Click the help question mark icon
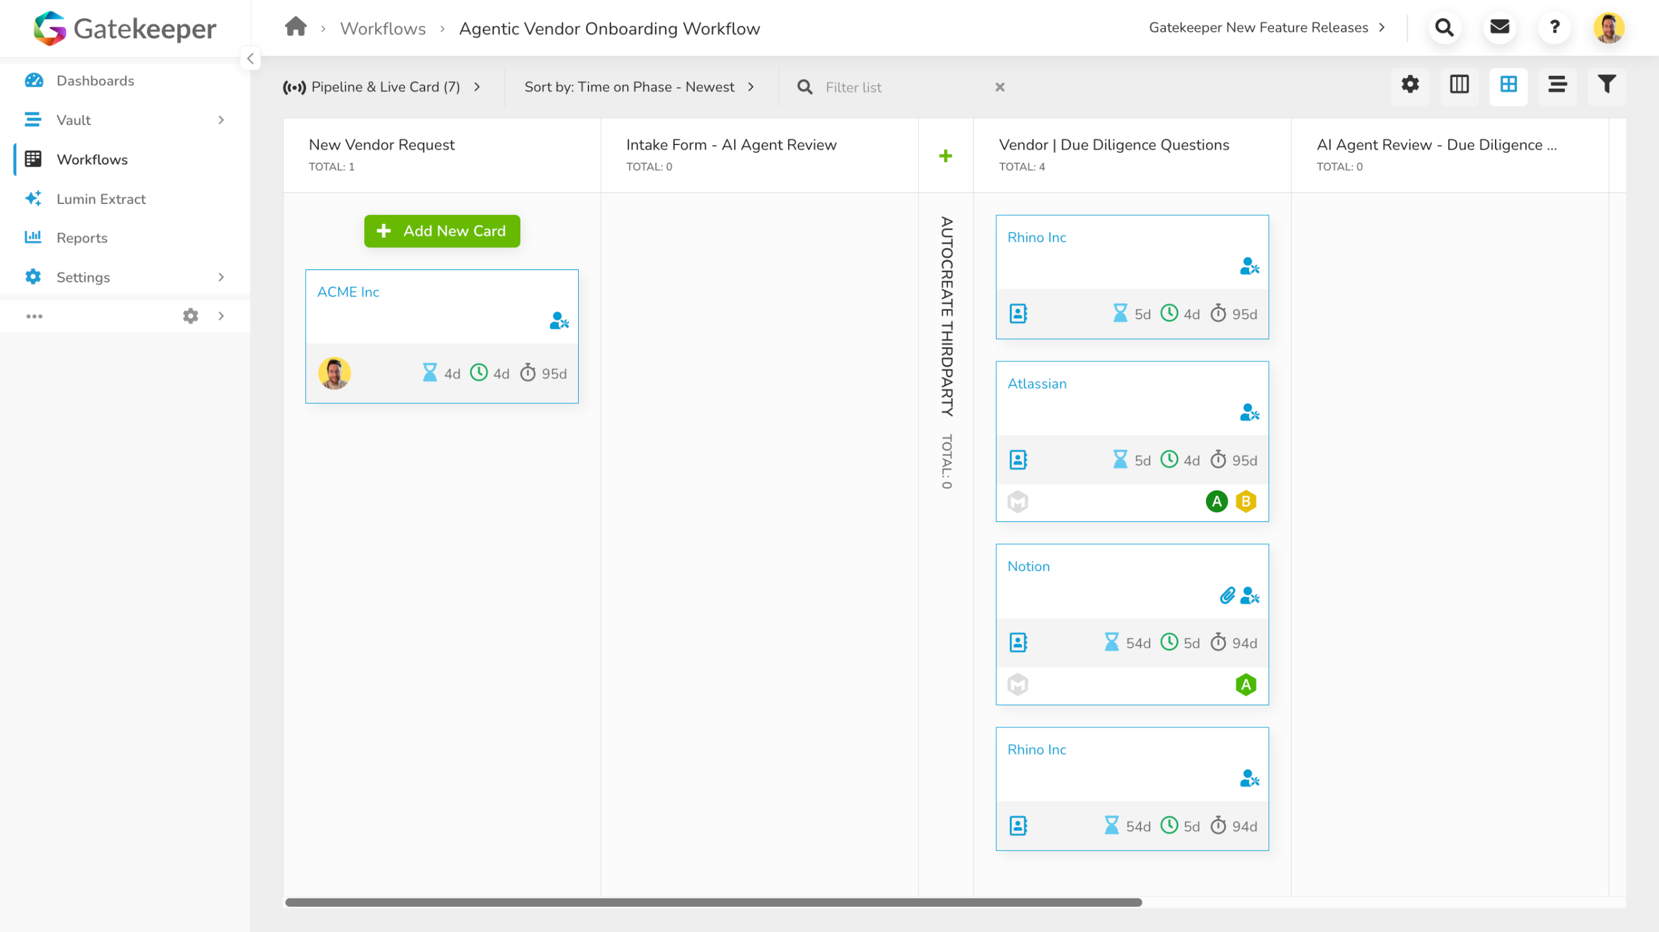Viewport: 1659px width, 932px height. [1554, 27]
